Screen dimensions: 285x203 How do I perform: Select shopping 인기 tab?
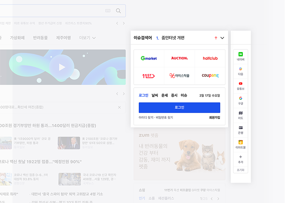click(x=142, y=198)
